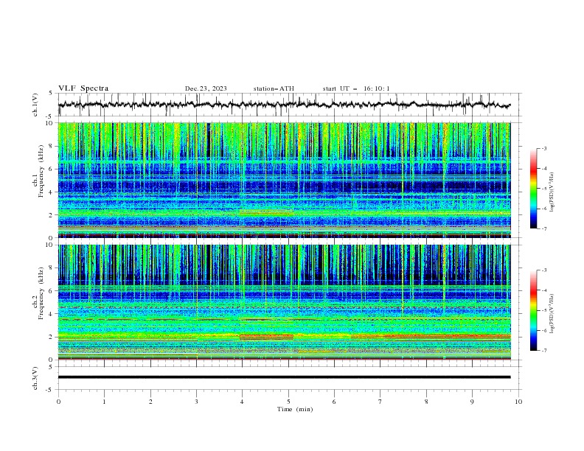Click the ch.2 frequency tick '4'
Viewport: 584px width, 451px height.
coord(52,314)
